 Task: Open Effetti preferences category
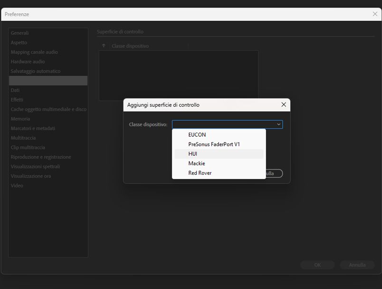pos(48,100)
